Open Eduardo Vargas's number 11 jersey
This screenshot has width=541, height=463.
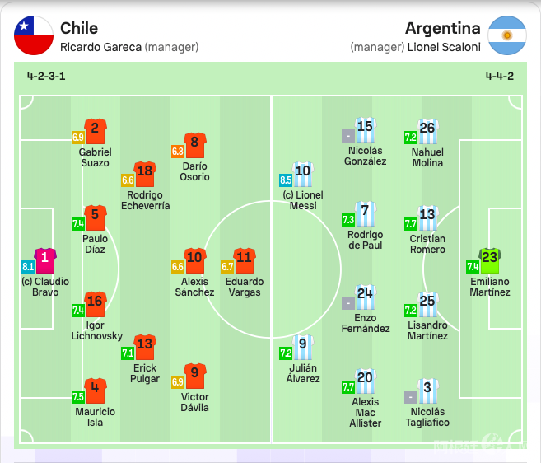click(x=244, y=260)
